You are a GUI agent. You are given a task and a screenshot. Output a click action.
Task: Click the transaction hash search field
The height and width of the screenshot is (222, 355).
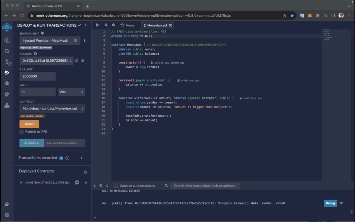pos(205,186)
